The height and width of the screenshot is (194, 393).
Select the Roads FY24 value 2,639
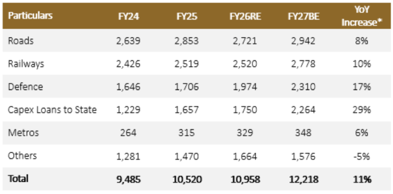click(x=129, y=41)
